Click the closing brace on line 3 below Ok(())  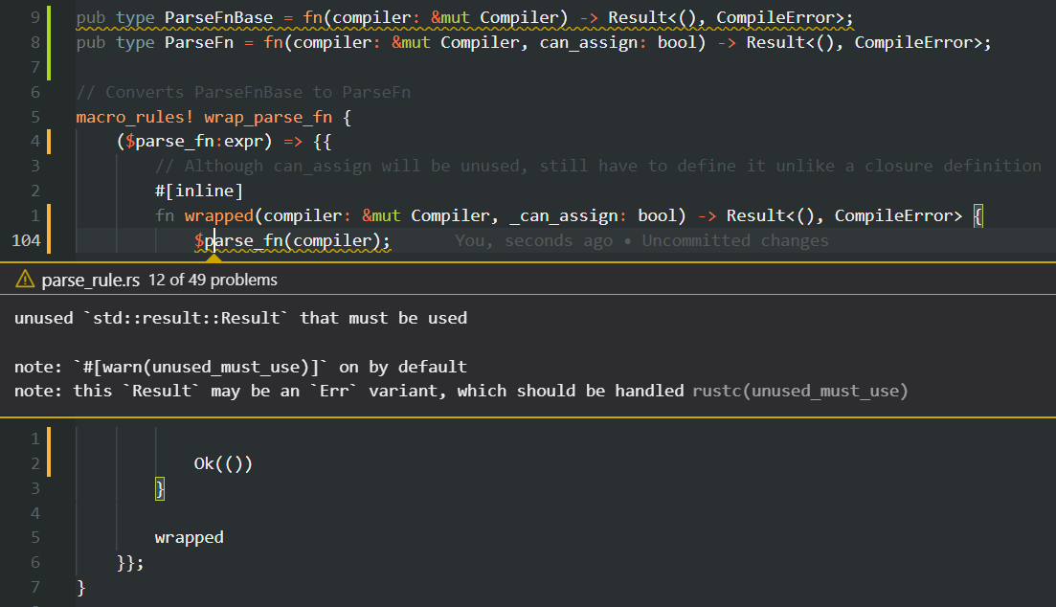click(158, 488)
